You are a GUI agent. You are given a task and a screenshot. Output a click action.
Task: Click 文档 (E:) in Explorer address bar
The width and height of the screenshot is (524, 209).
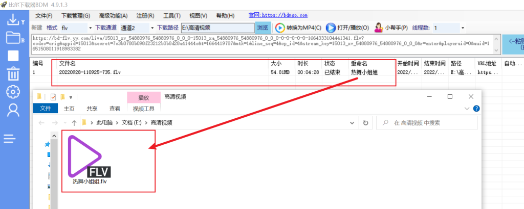[132, 123]
